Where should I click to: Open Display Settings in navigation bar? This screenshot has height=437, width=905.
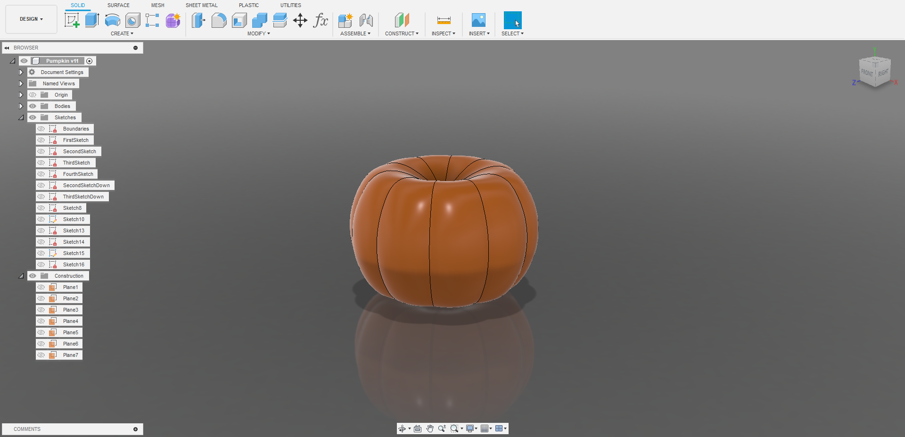[x=470, y=429]
